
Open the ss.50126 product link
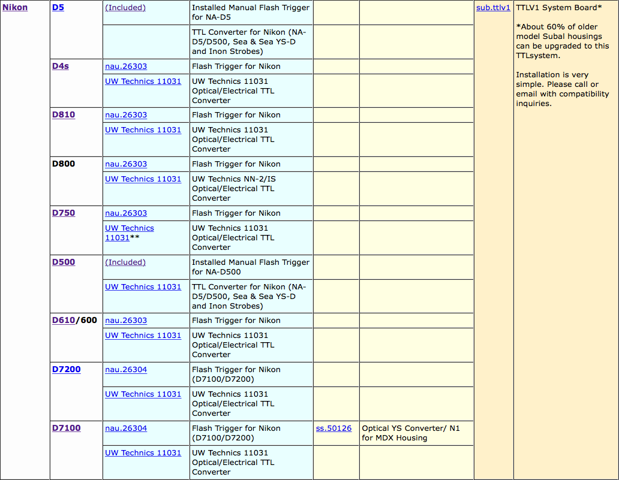(333, 428)
